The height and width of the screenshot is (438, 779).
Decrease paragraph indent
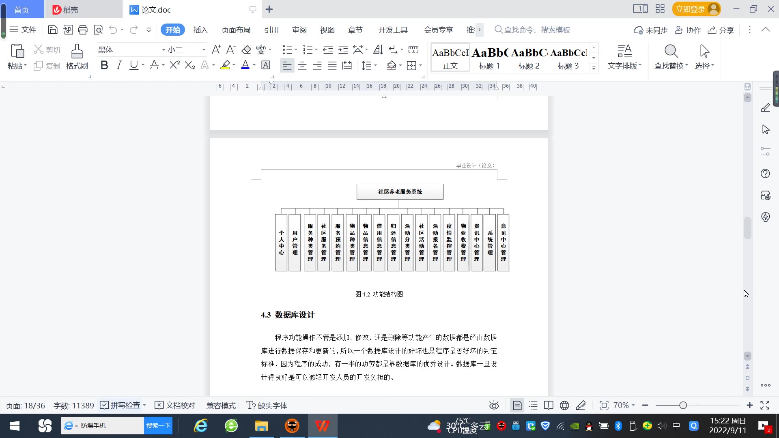tap(328, 49)
